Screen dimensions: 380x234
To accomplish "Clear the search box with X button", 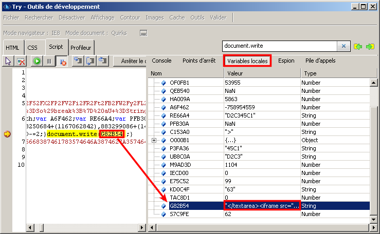I will click(x=344, y=46).
